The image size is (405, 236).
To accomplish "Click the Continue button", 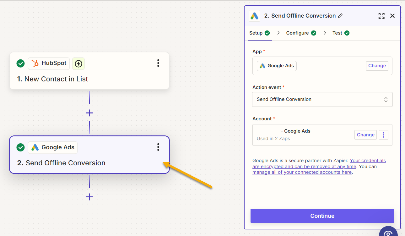I will click(322, 216).
